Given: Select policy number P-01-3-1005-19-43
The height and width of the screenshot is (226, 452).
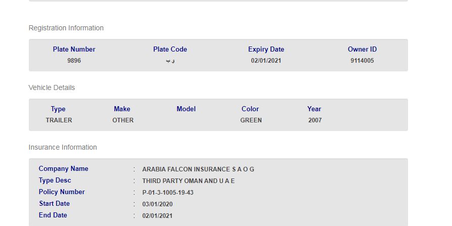Looking at the screenshot, I should point(168,193).
